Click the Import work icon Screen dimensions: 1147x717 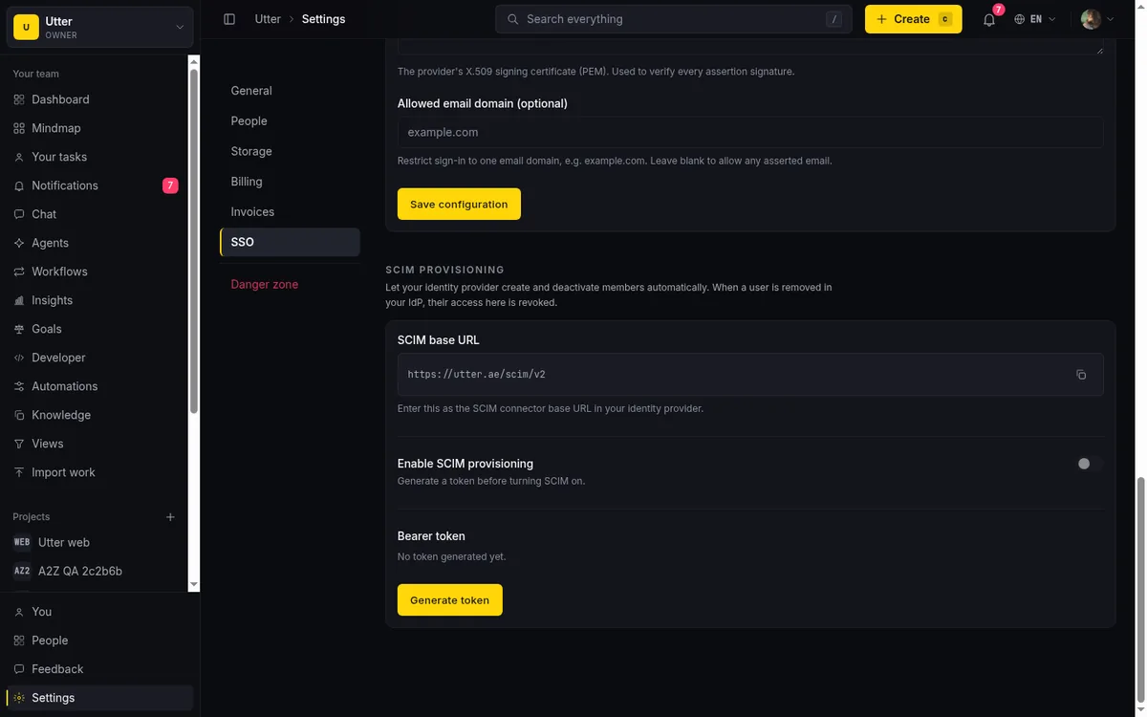pos(19,472)
